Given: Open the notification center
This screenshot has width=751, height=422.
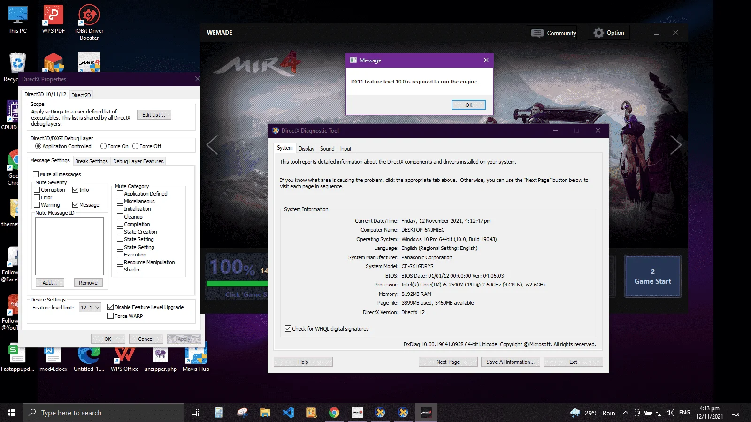Looking at the screenshot, I should pyautogui.click(x=736, y=413).
